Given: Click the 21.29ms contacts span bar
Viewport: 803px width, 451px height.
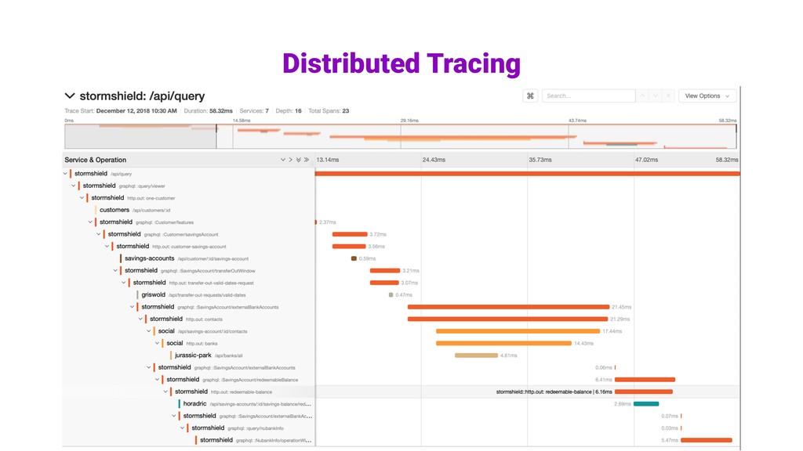Looking at the screenshot, I should tap(507, 319).
